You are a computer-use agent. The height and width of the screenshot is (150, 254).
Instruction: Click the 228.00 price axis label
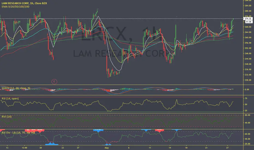click(x=248, y=80)
